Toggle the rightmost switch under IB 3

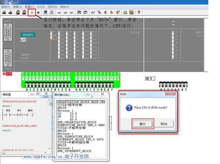tap(186, 85)
